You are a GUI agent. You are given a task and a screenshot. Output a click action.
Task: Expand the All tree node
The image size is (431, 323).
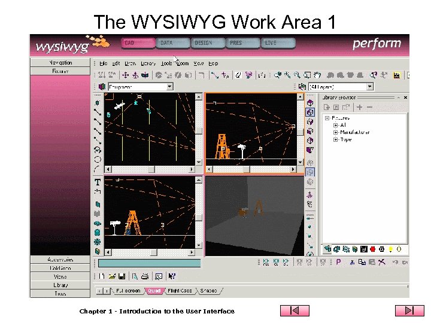pos(335,125)
